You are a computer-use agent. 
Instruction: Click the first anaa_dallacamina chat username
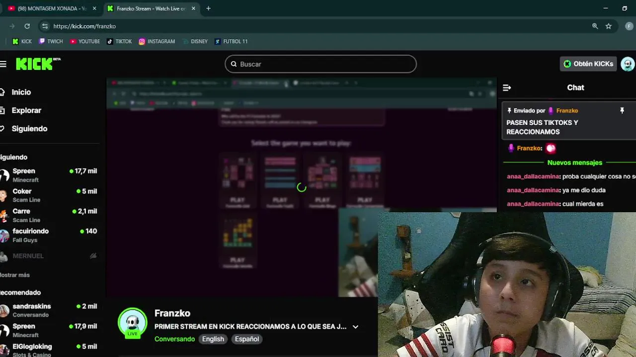[x=533, y=177]
